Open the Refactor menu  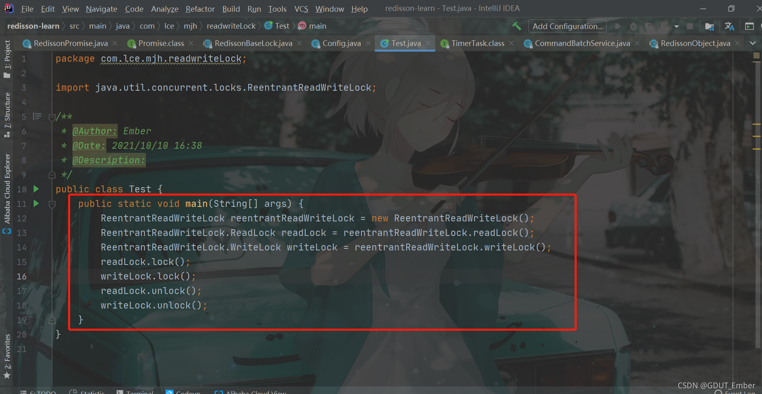point(200,9)
